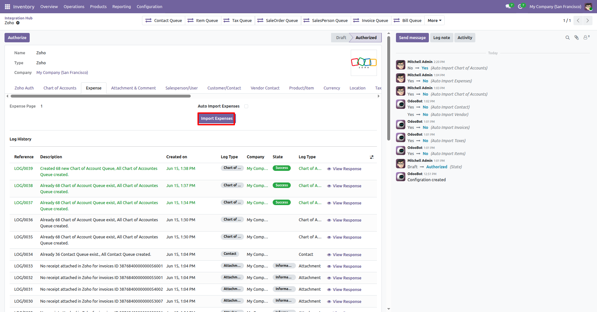Open Mitchell Admin avatar on 2:20 PM message
Image resolution: width=597 pixels, height=312 pixels.
[x=400, y=65]
